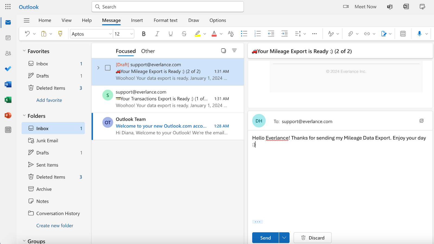This screenshot has width=434, height=244.
Task: Open Excel app in sidebar
Action: pyautogui.click(x=8, y=100)
